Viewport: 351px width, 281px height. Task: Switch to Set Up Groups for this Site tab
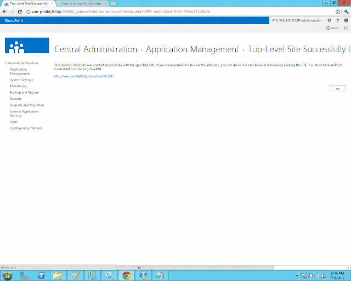pos(82,4)
